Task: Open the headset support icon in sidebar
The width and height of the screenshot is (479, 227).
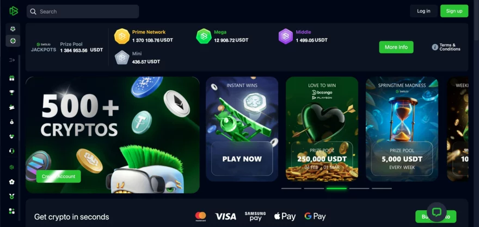Action: pos(12,151)
